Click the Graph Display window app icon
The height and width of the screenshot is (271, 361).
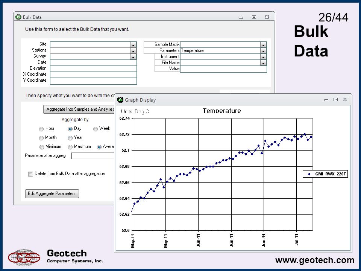[x=120, y=100]
